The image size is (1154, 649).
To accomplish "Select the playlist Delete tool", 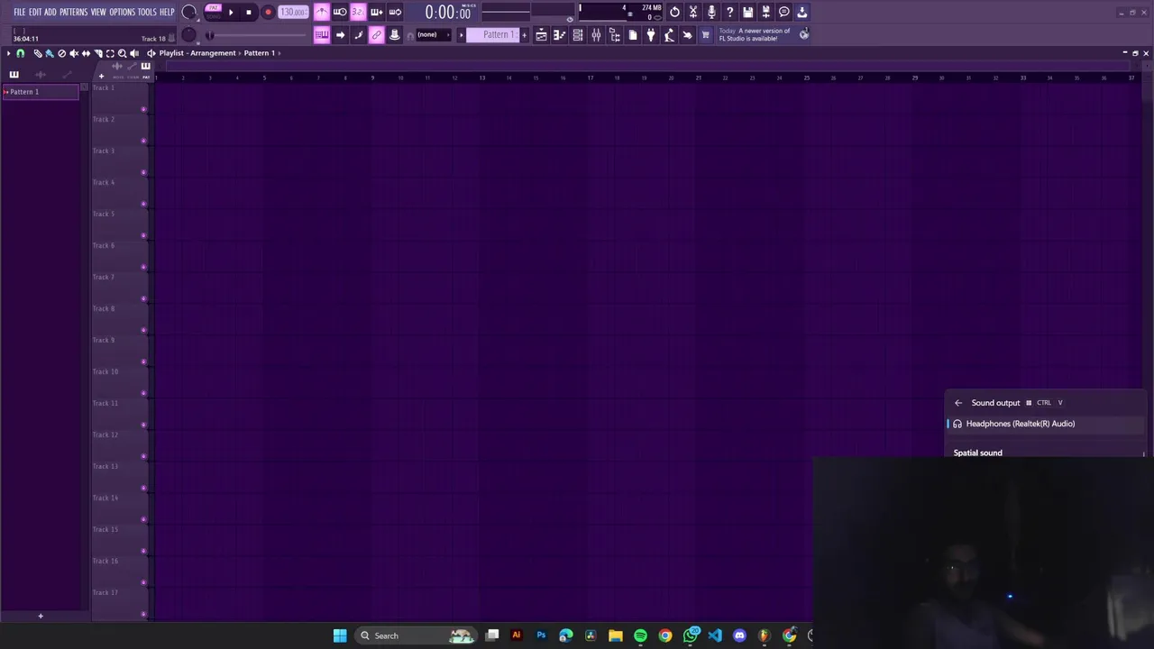I will (x=61, y=53).
